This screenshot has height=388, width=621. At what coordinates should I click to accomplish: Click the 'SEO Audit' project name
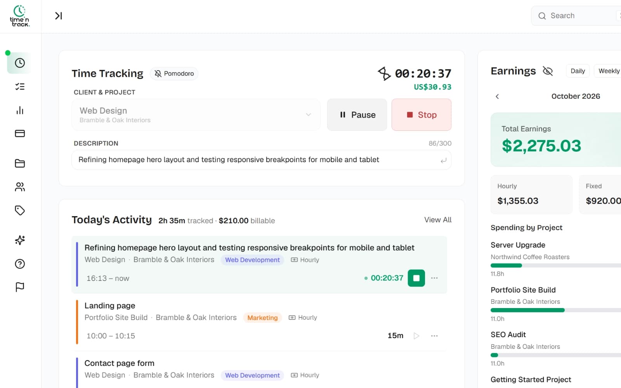coord(508,334)
